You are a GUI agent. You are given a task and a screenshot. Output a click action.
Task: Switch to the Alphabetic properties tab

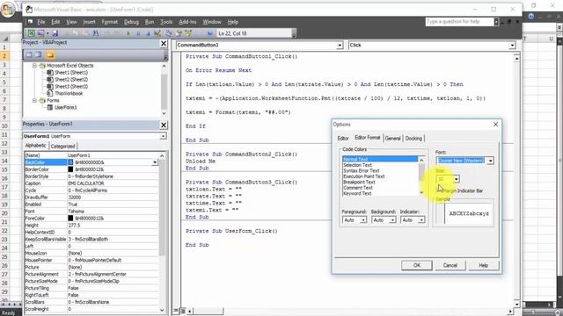click(x=35, y=146)
